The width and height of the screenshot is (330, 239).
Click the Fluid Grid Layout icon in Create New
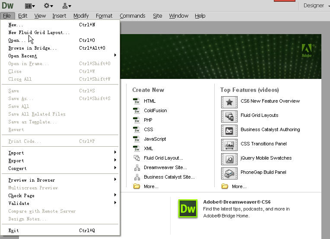point(137,158)
